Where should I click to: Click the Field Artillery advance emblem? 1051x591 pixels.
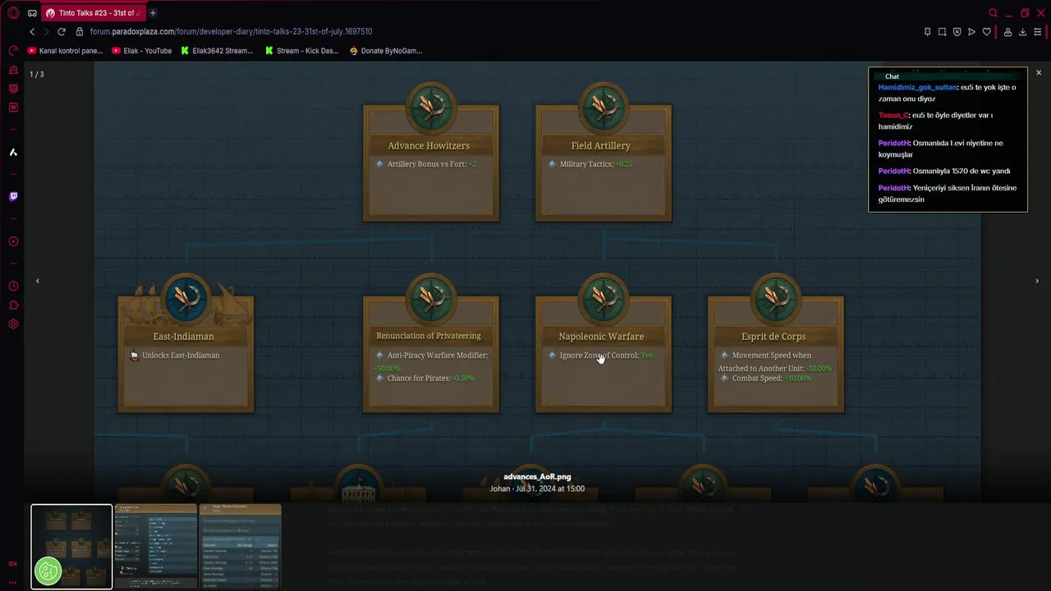(604, 107)
